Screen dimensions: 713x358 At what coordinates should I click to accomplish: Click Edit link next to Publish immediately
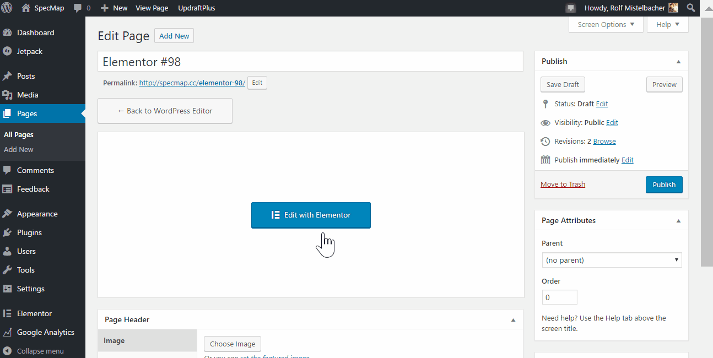coord(628,160)
